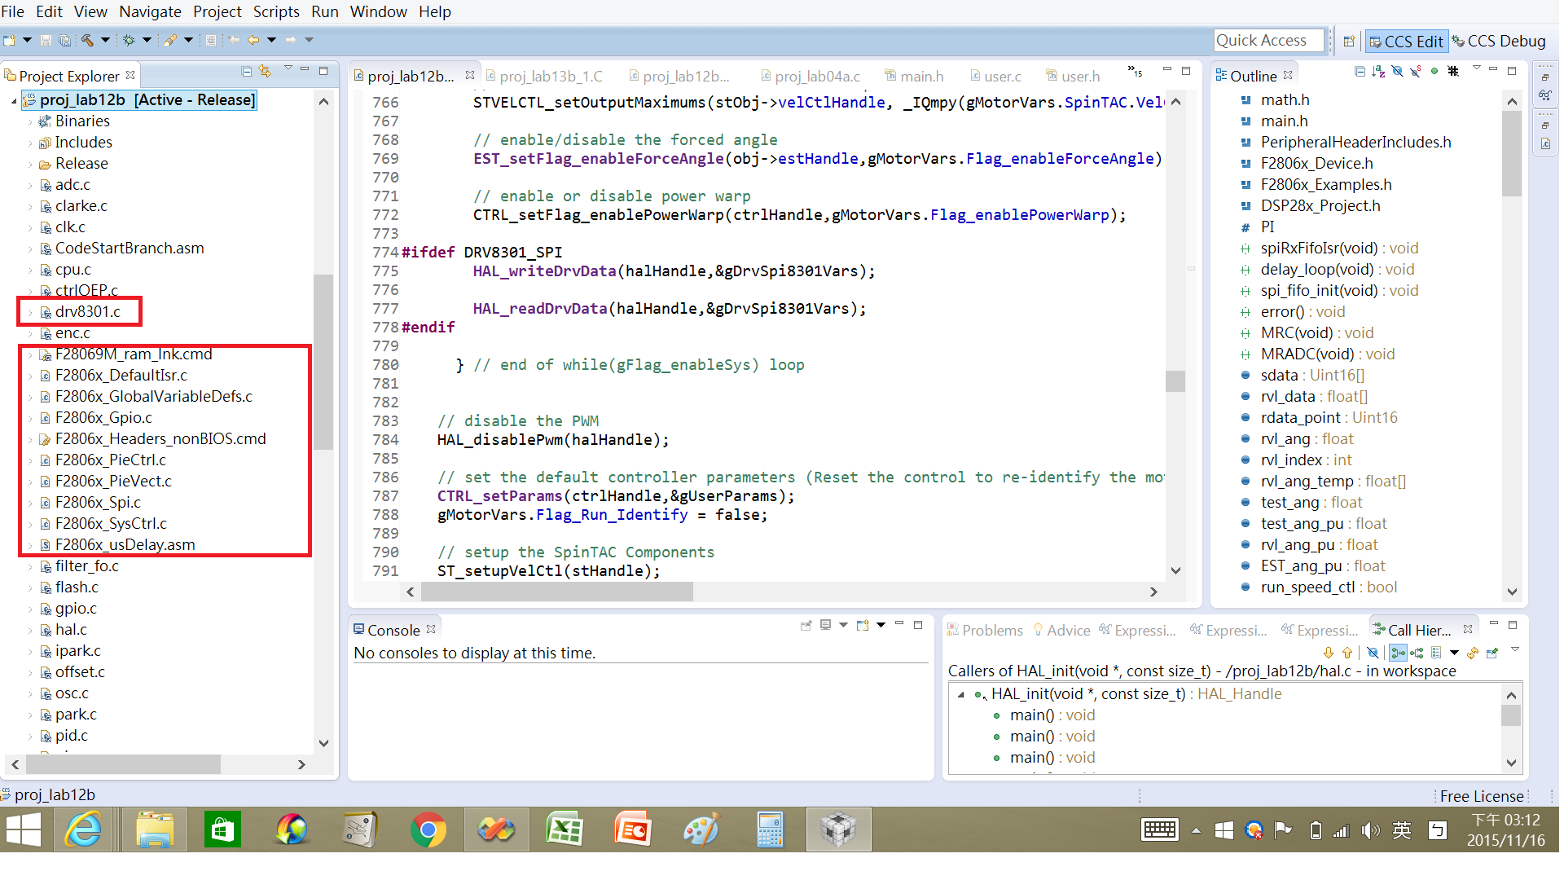Collapse the HAL_init call hierarchy node

click(961, 695)
